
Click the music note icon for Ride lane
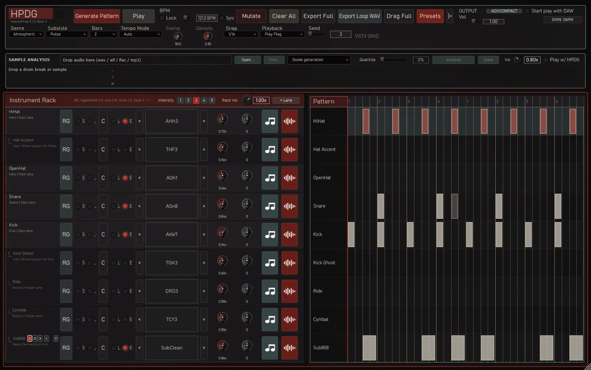[270, 291]
